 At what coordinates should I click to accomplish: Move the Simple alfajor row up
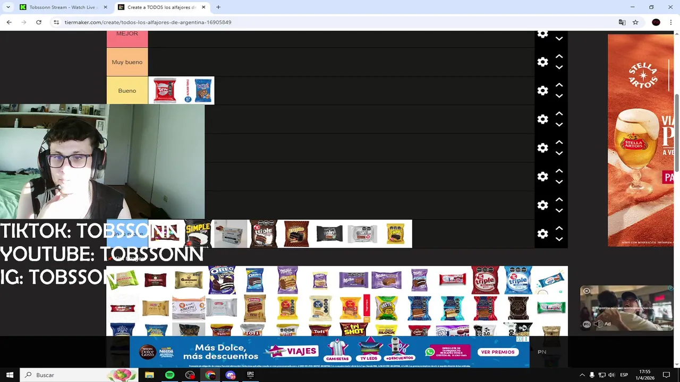pyautogui.click(x=559, y=228)
